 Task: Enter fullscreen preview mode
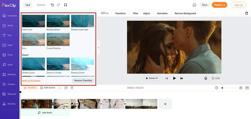tap(65, 5)
